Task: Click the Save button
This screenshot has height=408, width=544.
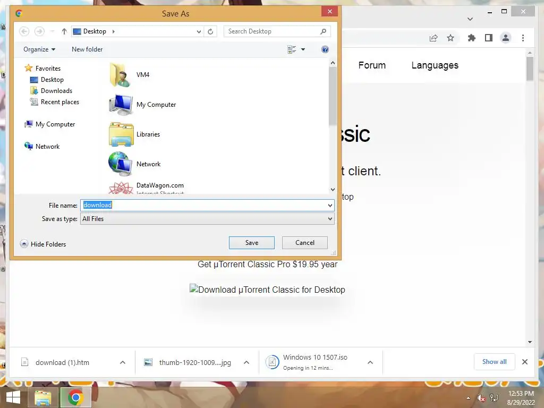Action: [252, 242]
